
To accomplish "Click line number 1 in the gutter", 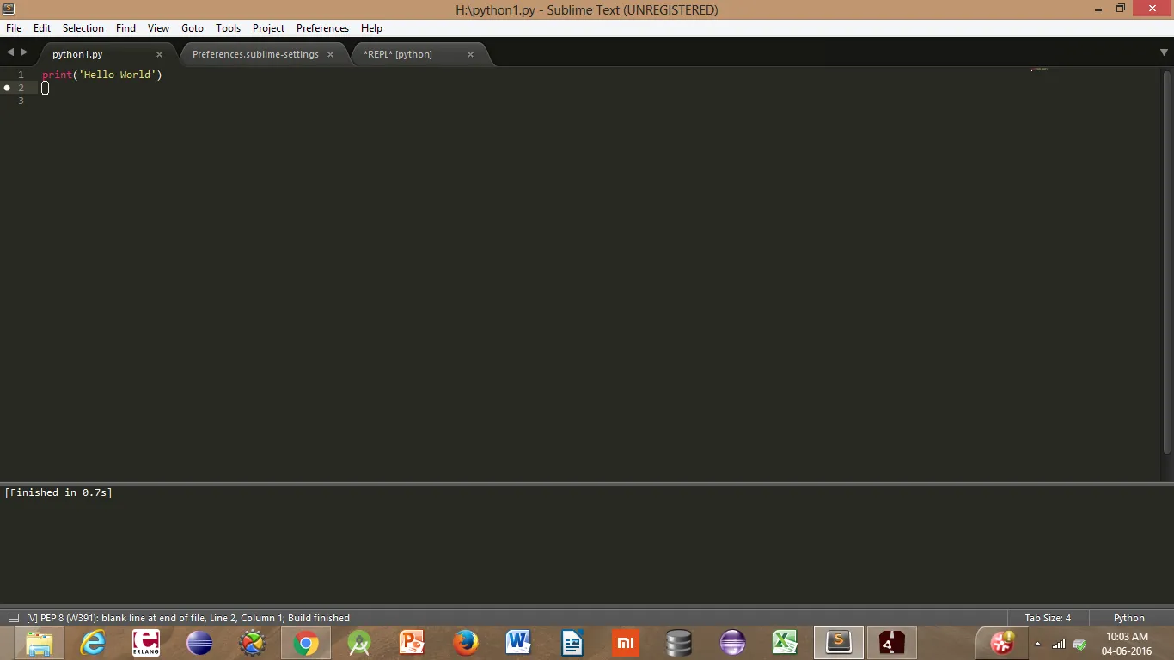I will [21, 75].
